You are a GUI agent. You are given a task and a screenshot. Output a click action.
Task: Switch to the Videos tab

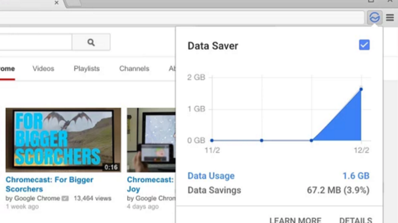click(x=43, y=69)
